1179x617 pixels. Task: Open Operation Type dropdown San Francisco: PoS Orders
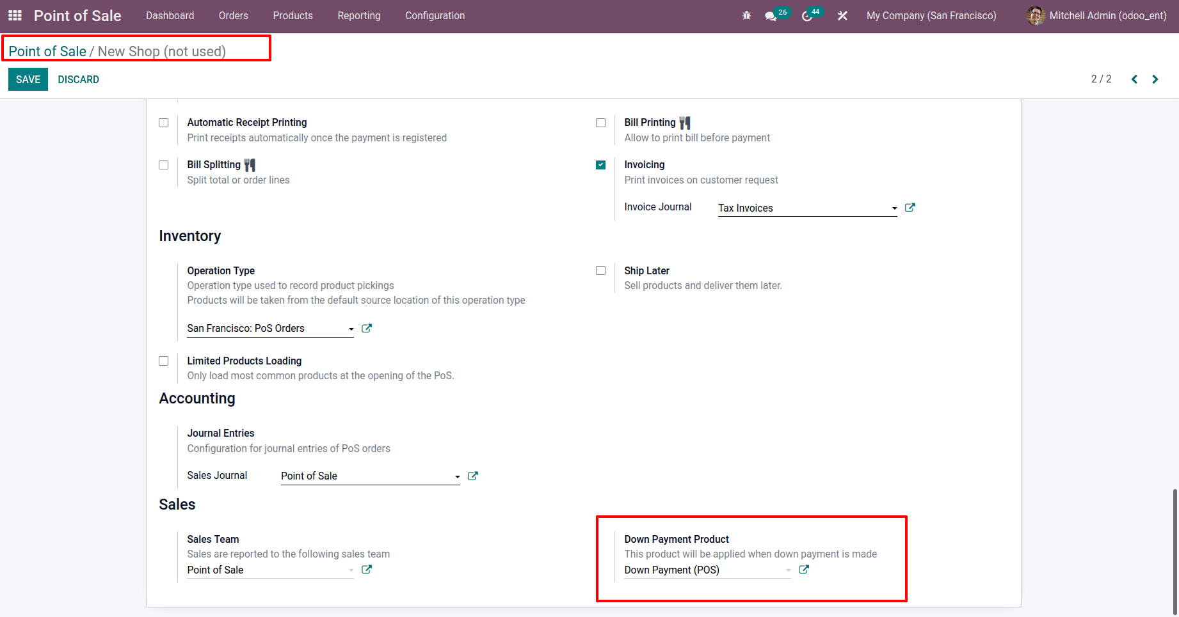click(270, 329)
